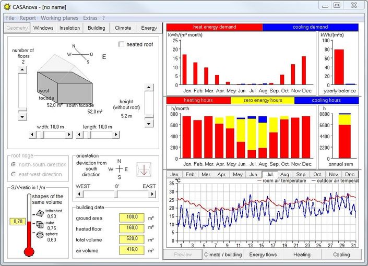
Task: Select the Sep. temperature month tab
Action: 301,174
